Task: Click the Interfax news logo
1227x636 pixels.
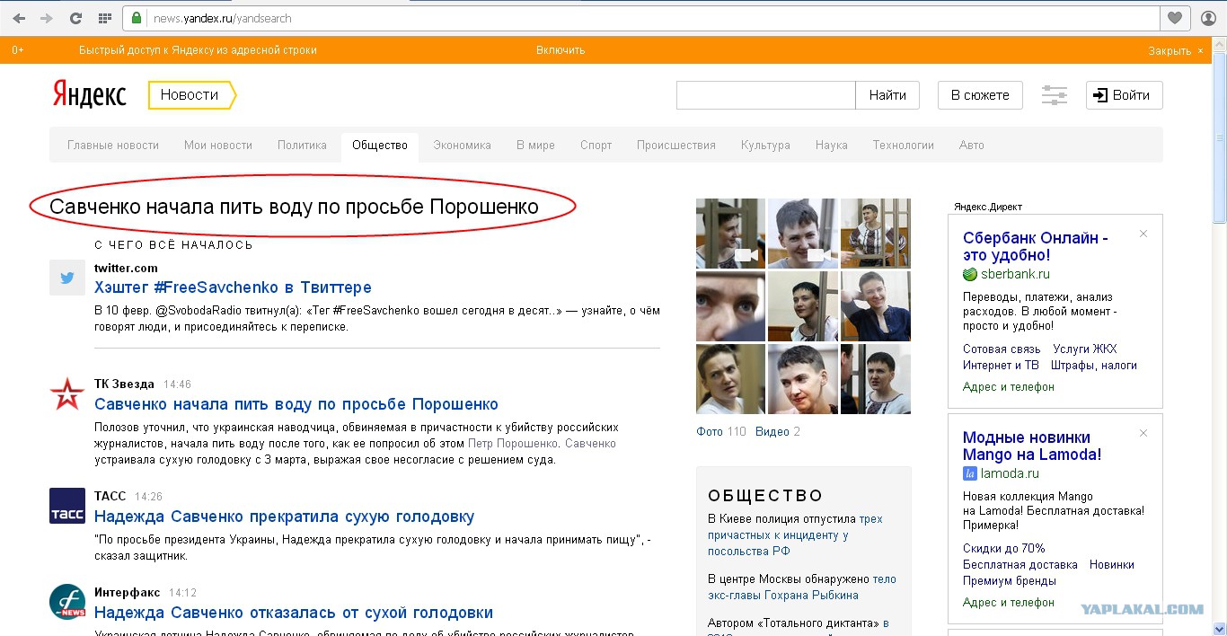Action: click(67, 602)
